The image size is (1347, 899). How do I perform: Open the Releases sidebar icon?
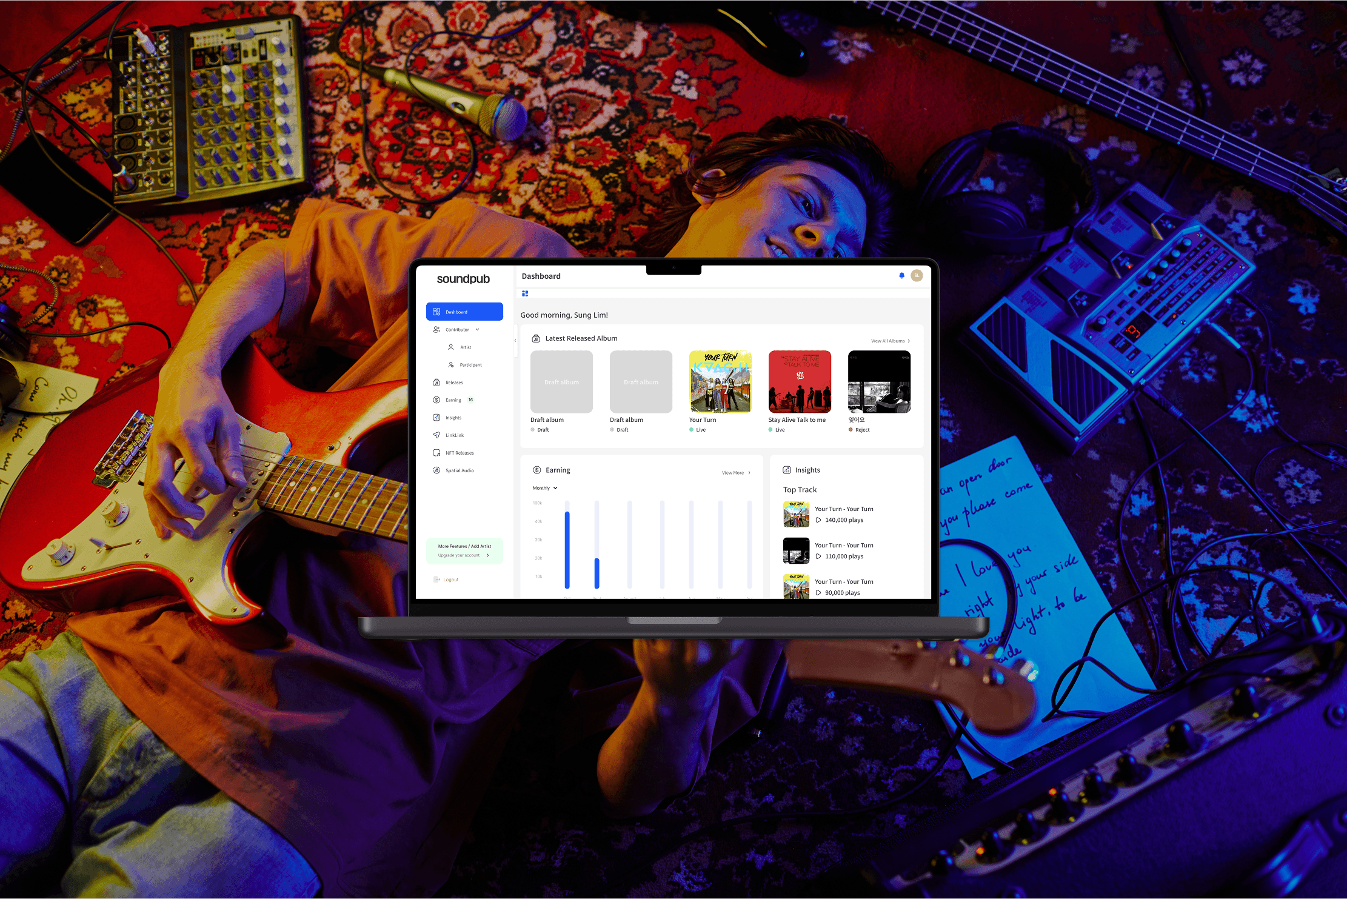point(436,383)
